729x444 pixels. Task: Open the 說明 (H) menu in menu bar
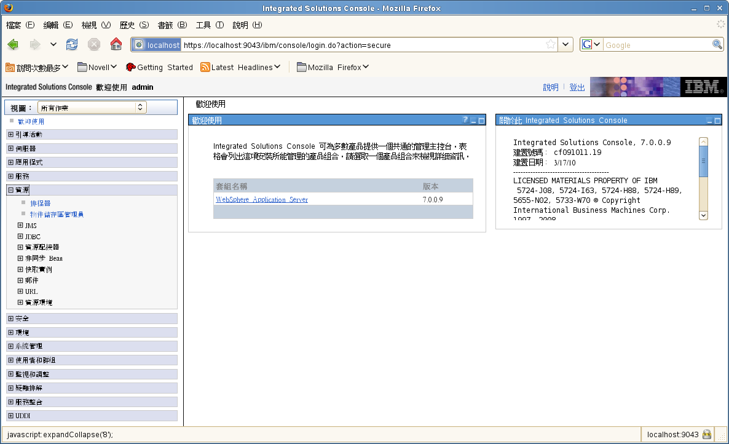coord(247,25)
